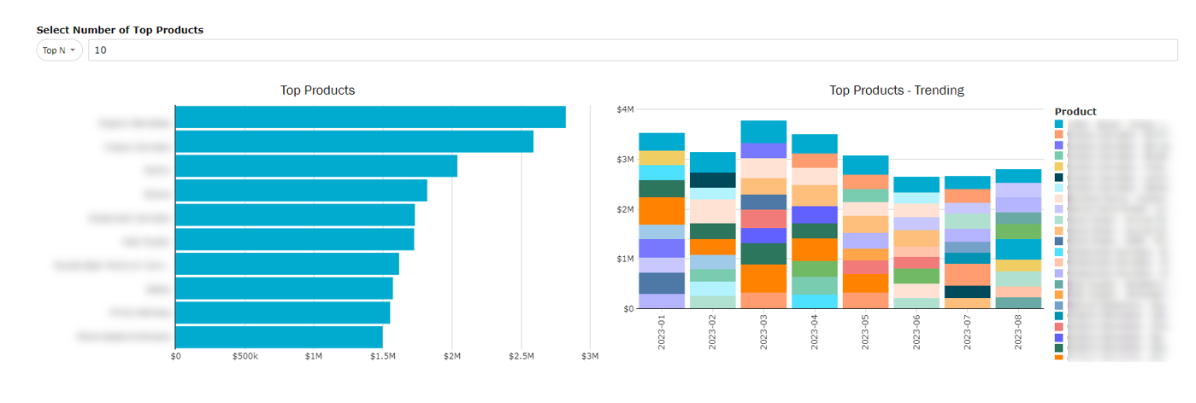The width and height of the screenshot is (1196, 403).
Task: Click the third bar from top in Top Products
Action: (315, 166)
